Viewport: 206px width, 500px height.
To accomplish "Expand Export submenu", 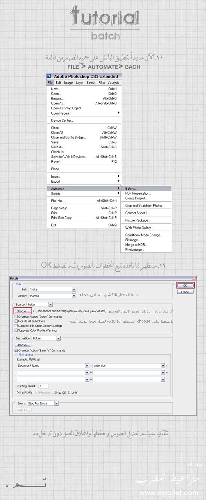I will click(x=84, y=182).
